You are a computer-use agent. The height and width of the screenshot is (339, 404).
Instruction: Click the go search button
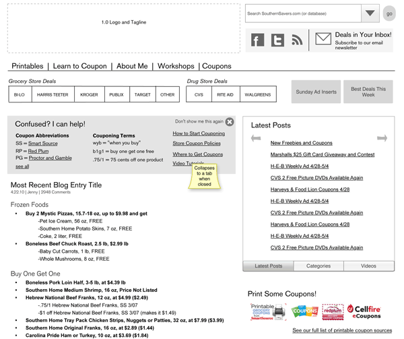pyautogui.click(x=389, y=13)
